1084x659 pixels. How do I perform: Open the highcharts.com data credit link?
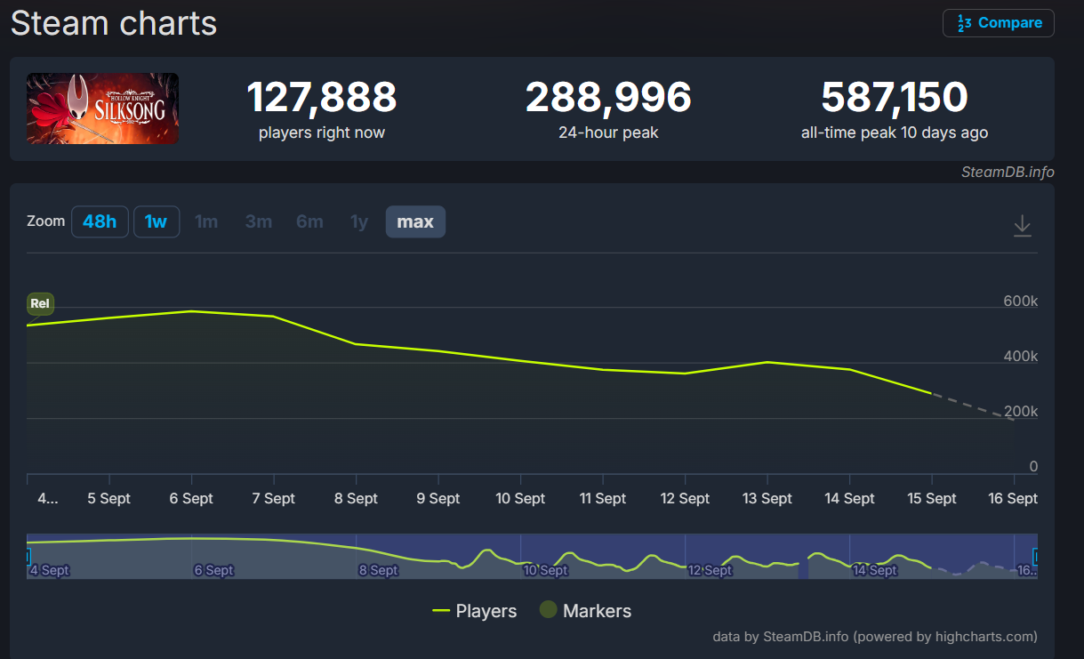(875, 637)
